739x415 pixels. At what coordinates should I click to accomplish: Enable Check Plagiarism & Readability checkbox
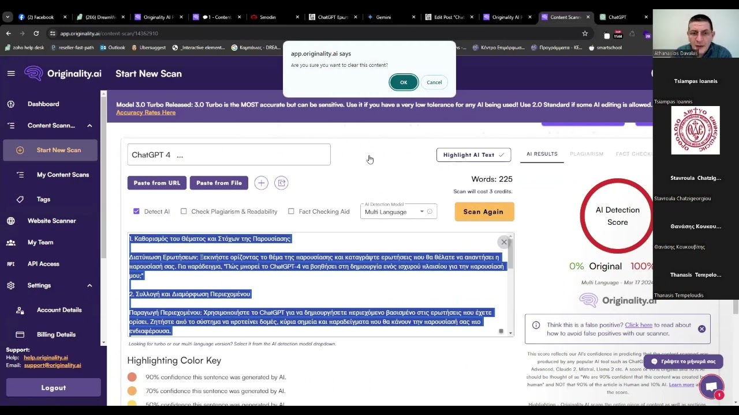point(184,212)
